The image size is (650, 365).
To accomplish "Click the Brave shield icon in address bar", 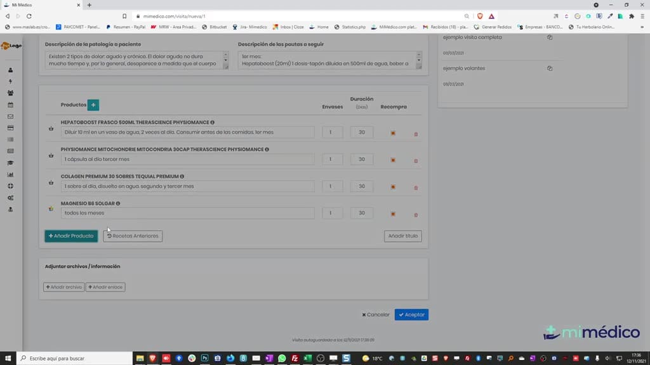I will click(x=480, y=16).
